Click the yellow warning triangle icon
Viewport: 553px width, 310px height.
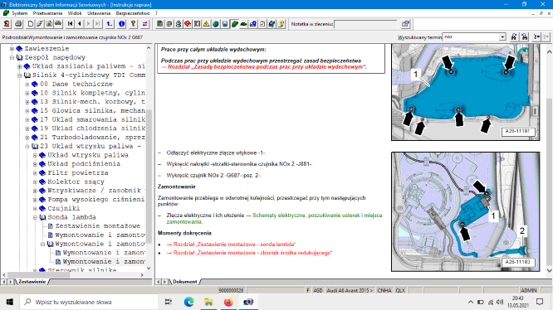coord(206,24)
